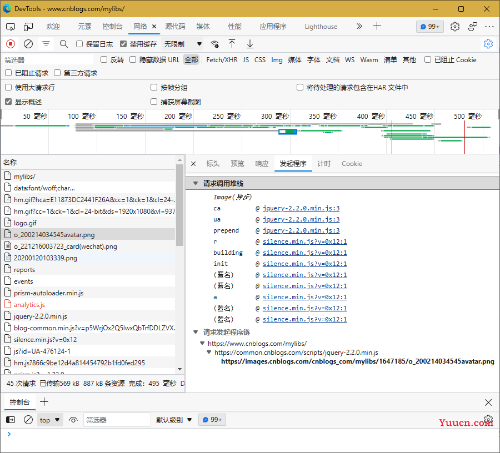Close the request details pane

pos(193,164)
